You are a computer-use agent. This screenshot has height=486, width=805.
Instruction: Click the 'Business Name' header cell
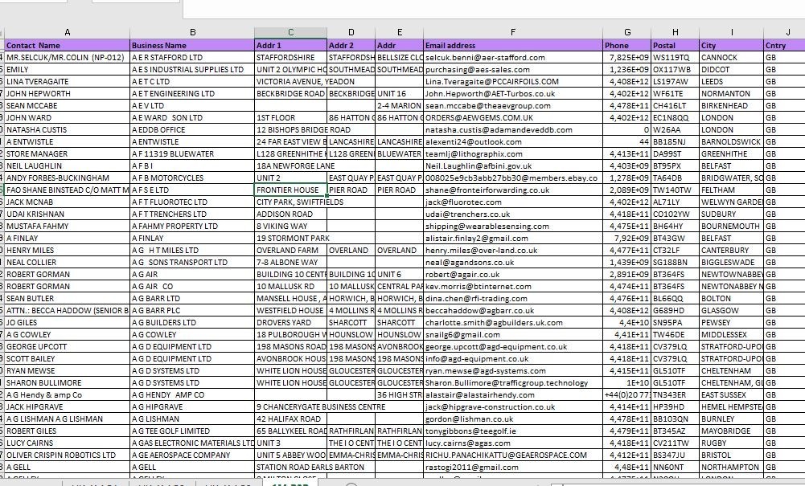point(192,45)
